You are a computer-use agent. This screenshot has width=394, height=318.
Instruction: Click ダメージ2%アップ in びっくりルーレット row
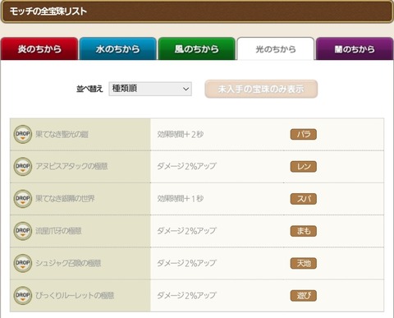186,296
